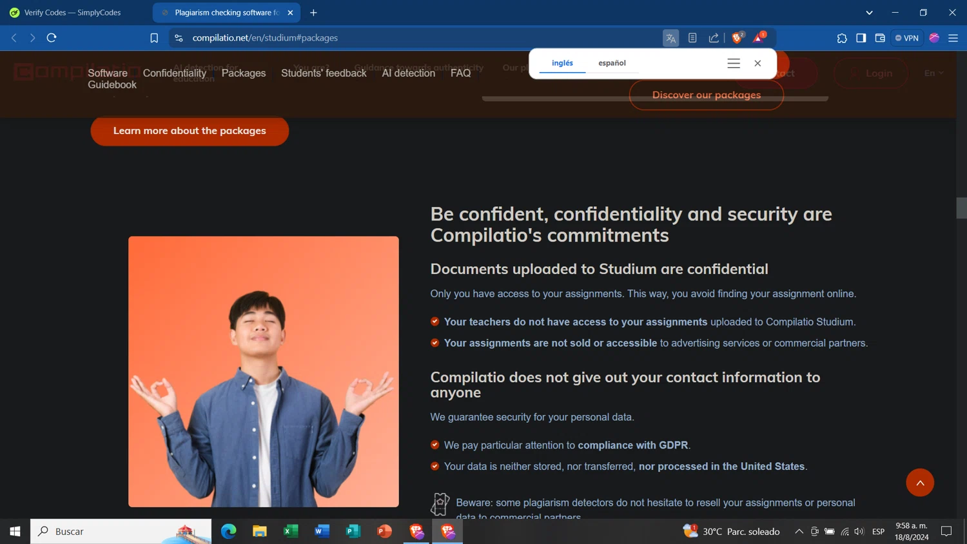Expand the tab search dropdown arrow

point(869,12)
